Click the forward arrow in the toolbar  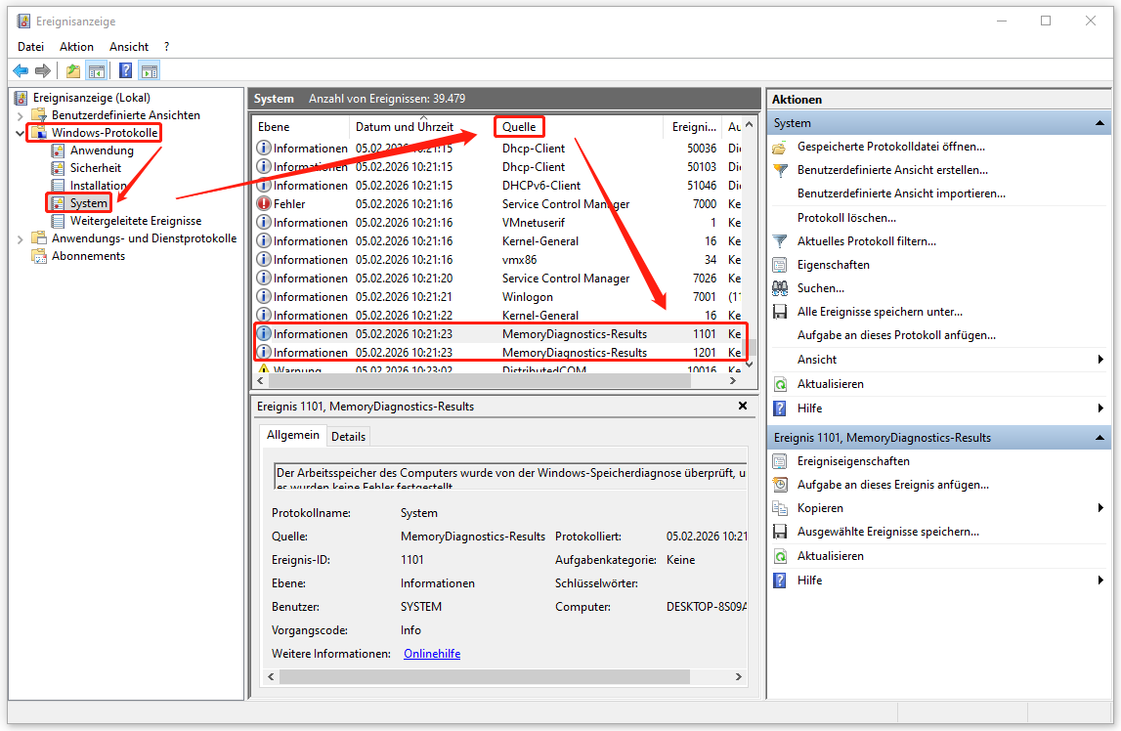pos(43,70)
